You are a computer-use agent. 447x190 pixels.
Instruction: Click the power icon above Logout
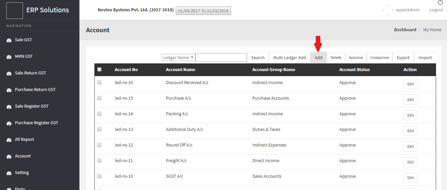coord(440,3)
